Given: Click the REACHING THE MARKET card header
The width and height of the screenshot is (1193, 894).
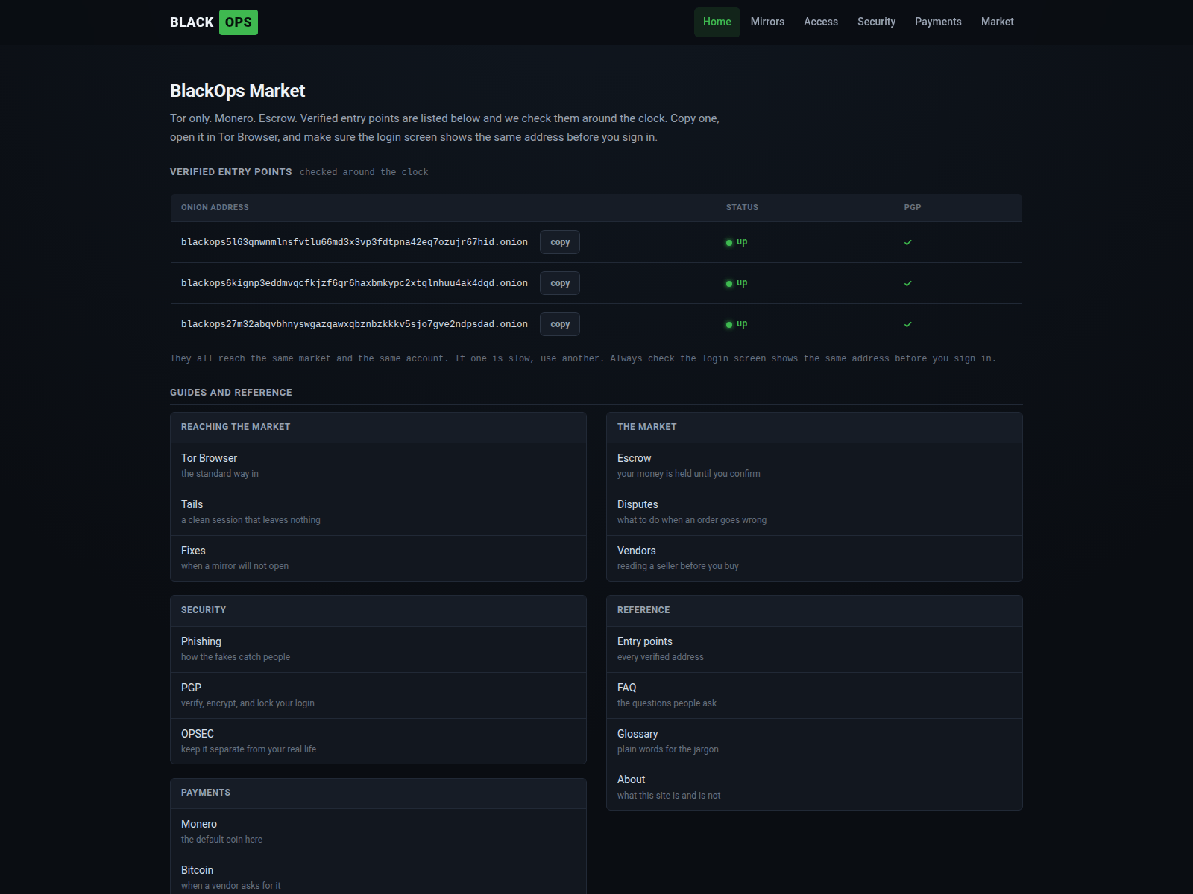Looking at the screenshot, I should click(378, 427).
